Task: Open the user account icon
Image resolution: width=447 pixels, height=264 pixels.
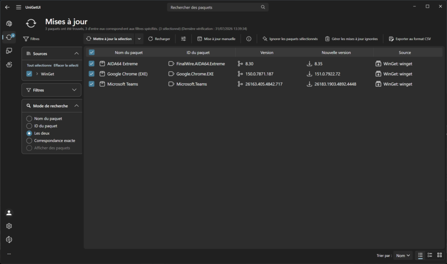Action: [x=9, y=213]
